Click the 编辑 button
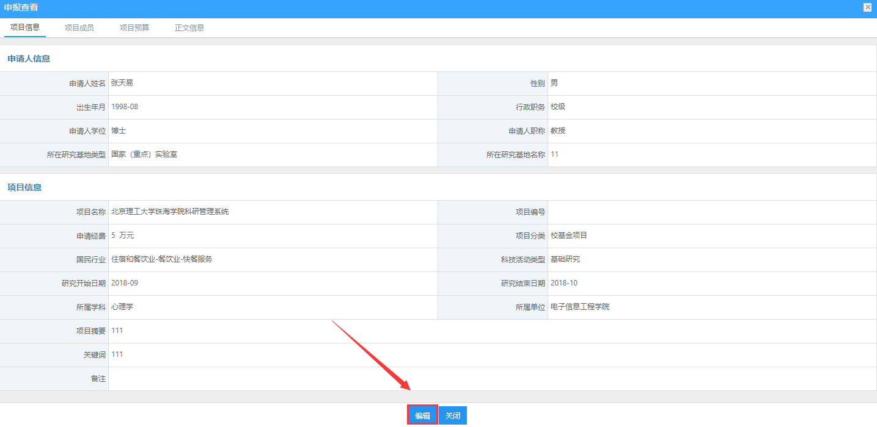This screenshot has height=427, width=877. [422, 415]
